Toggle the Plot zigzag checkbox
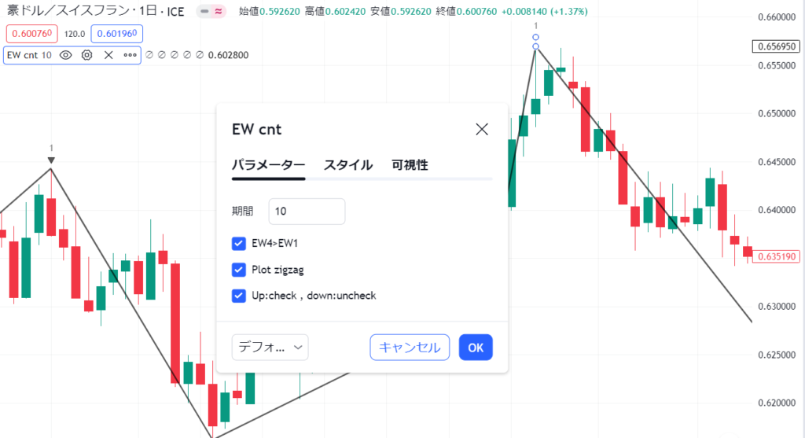 [x=239, y=270]
